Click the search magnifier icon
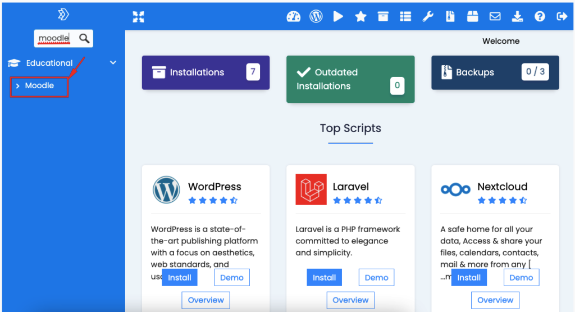Screen dimensions: 575x312 (84, 38)
